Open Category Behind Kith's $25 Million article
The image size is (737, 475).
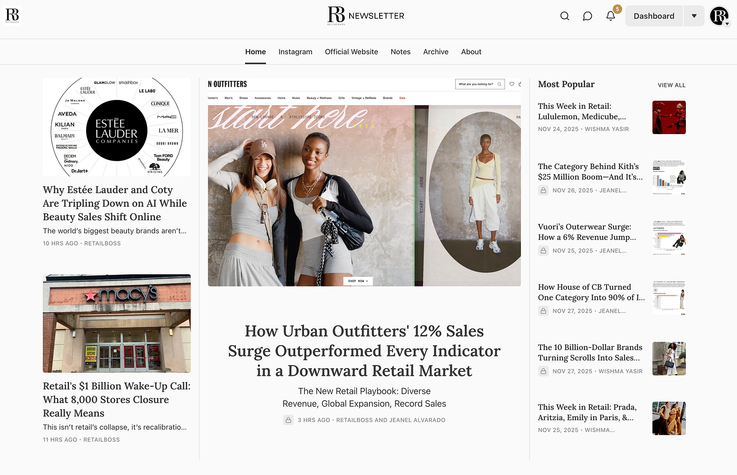pyautogui.click(x=590, y=172)
